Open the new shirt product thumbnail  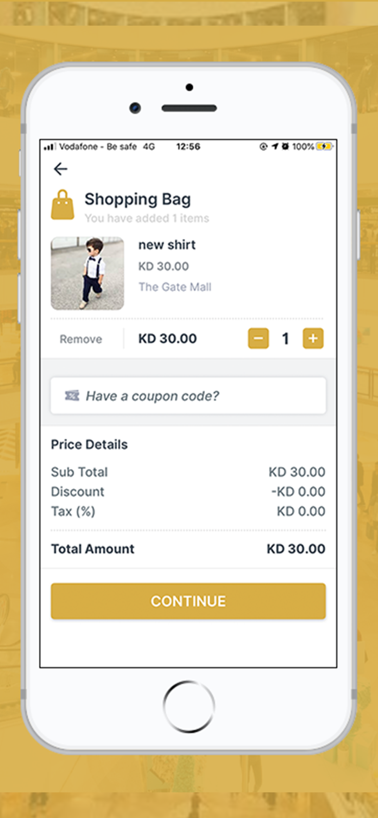[87, 273]
